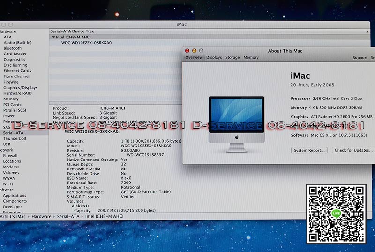Switch to the Overview tab in About This Mac
This screenshot has height=252, width=375.
click(194, 57)
